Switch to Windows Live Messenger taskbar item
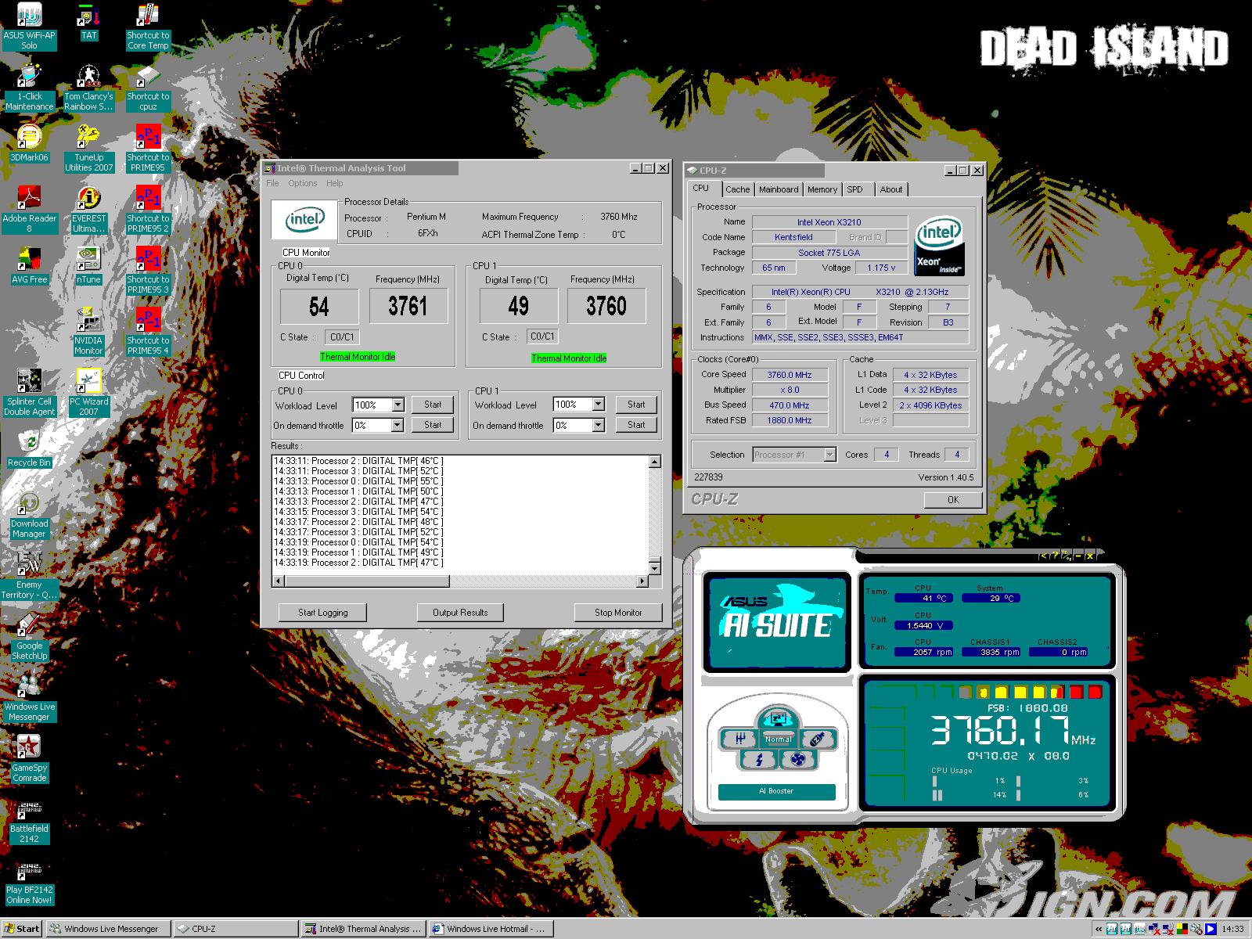Screen dimensions: 1252x939 point(107,929)
